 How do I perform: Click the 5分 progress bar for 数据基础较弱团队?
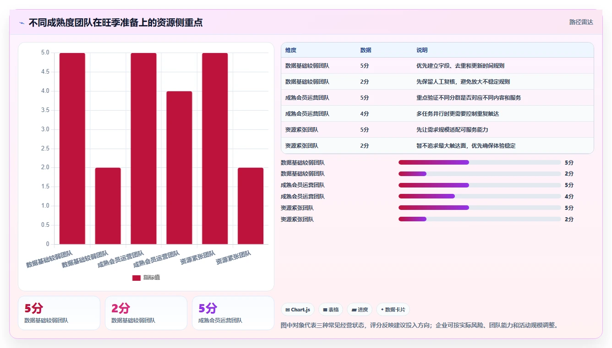coord(480,162)
